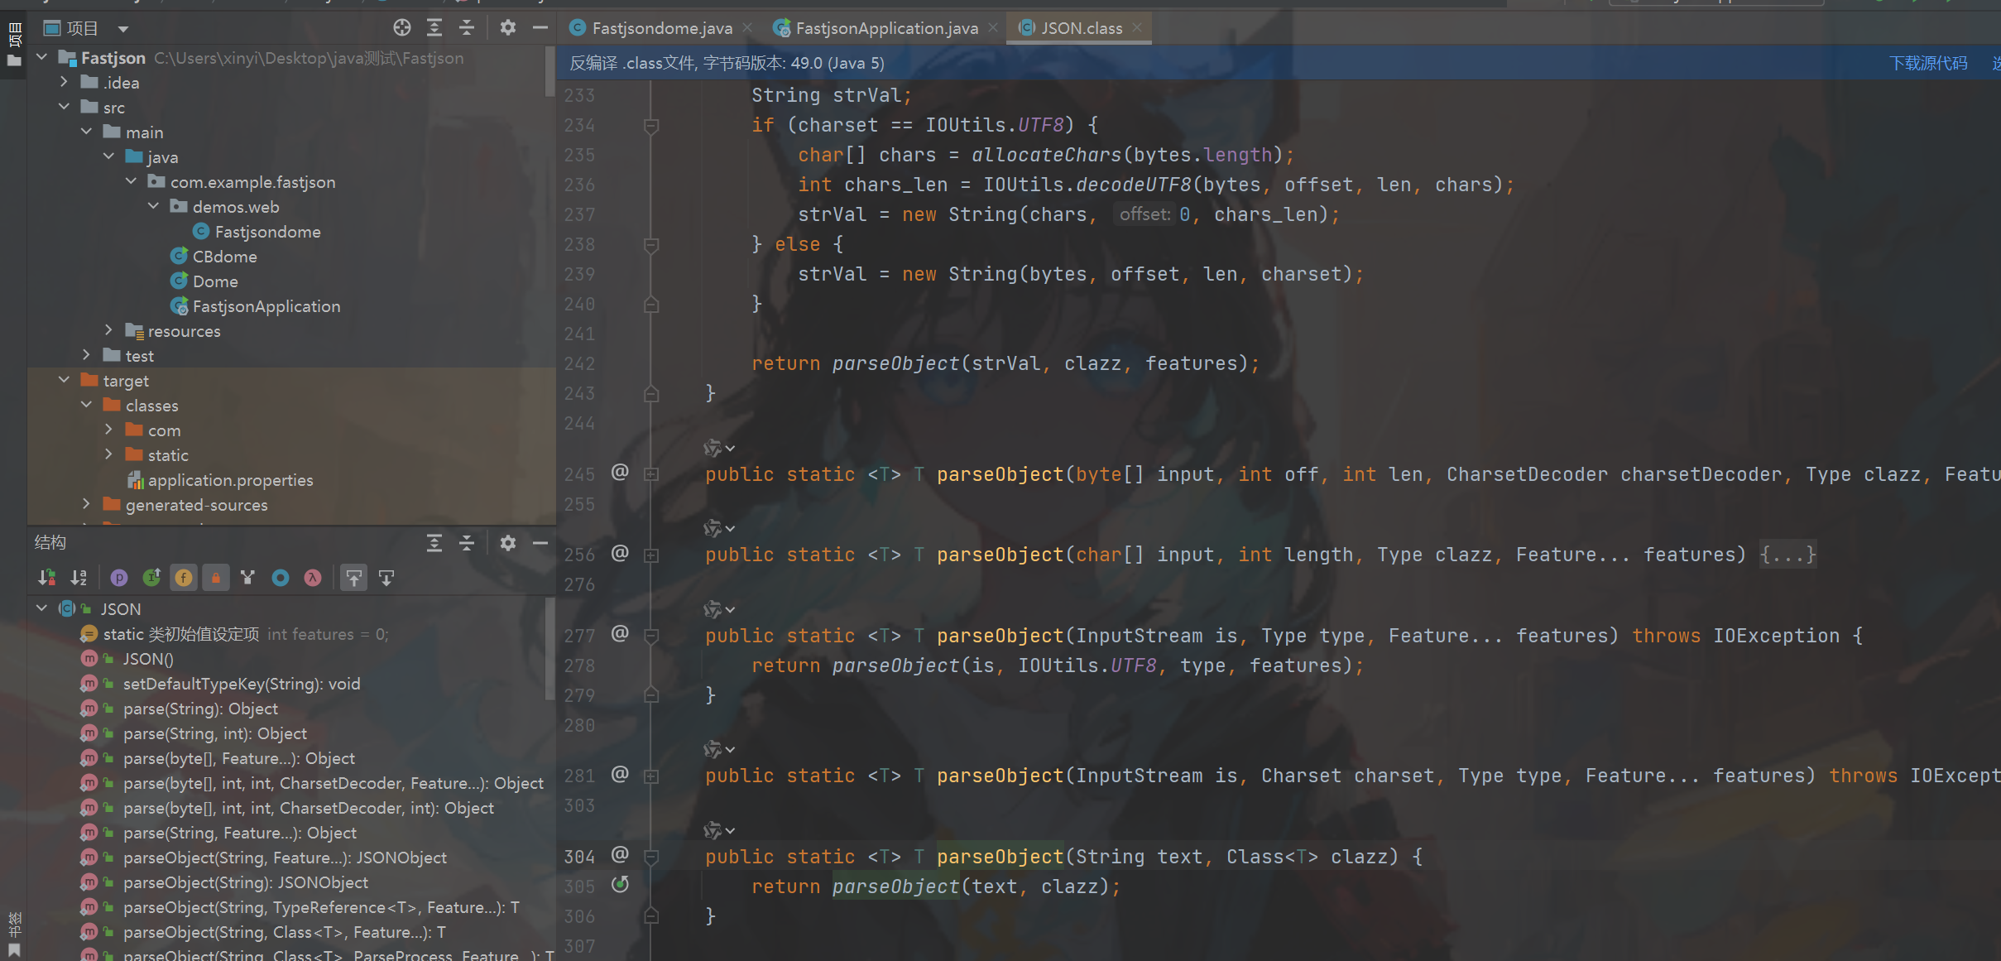Click fold marker at line 234 if statement
2001x961 pixels.
point(651,126)
